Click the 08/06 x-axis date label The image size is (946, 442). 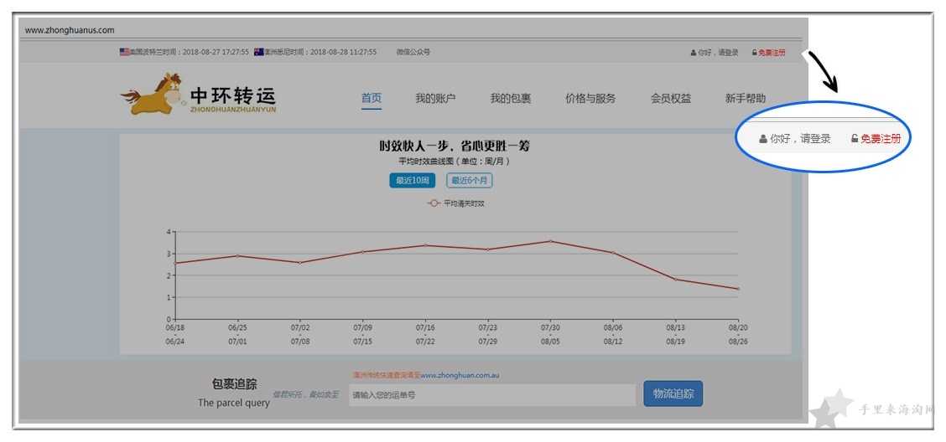tap(613, 328)
